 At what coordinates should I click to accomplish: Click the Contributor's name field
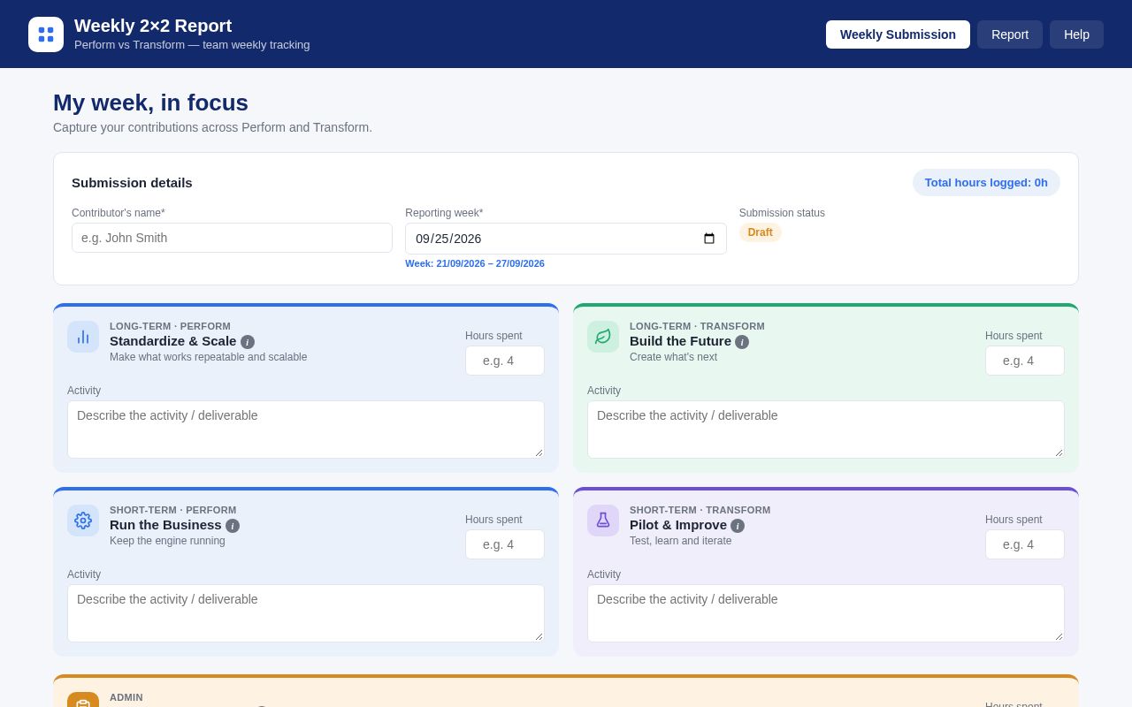(232, 238)
